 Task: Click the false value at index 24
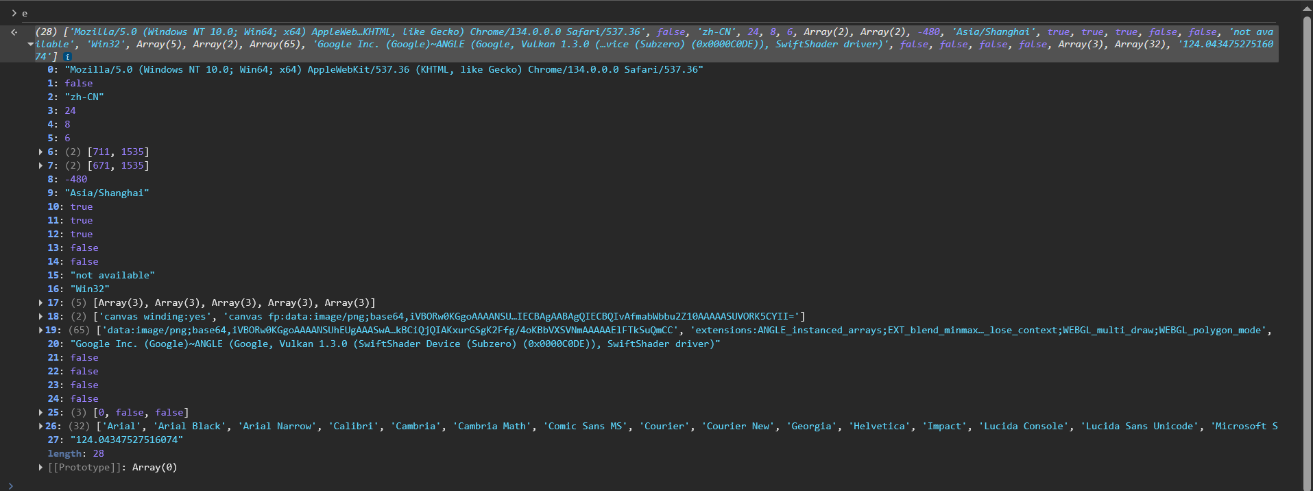(x=84, y=398)
